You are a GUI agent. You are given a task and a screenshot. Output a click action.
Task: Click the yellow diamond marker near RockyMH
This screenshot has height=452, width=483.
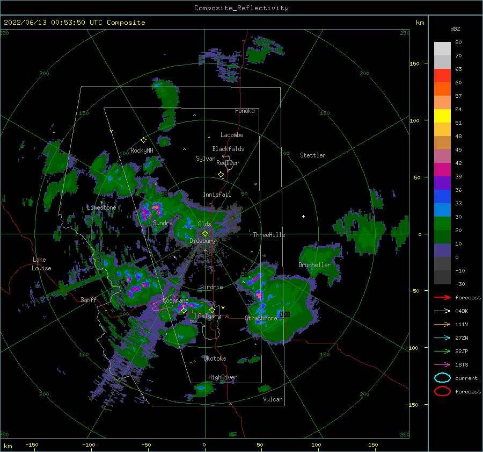click(143, 140)
